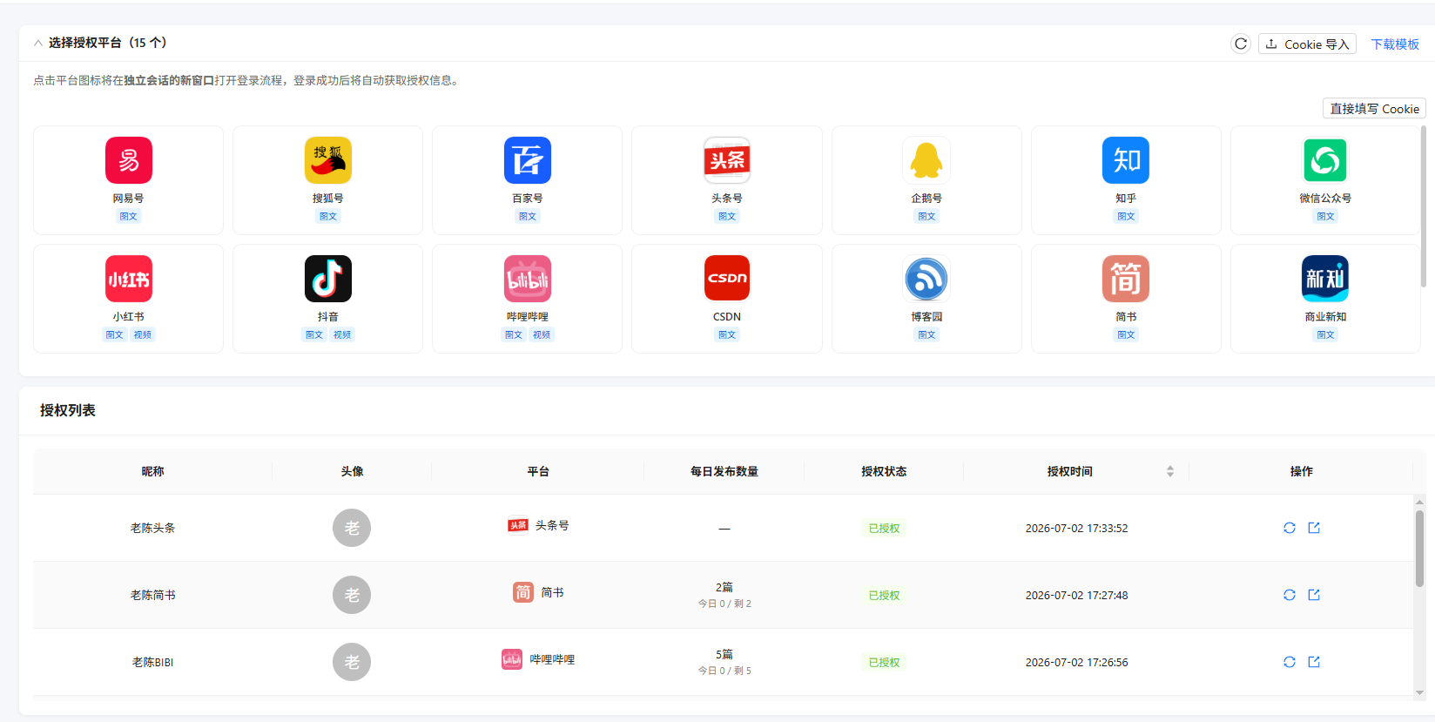Image resolution: width=1435 pixels, height=722 pixels.
Task: Collapse the 选择授权平台 section
Action: (x=38, y=43)
